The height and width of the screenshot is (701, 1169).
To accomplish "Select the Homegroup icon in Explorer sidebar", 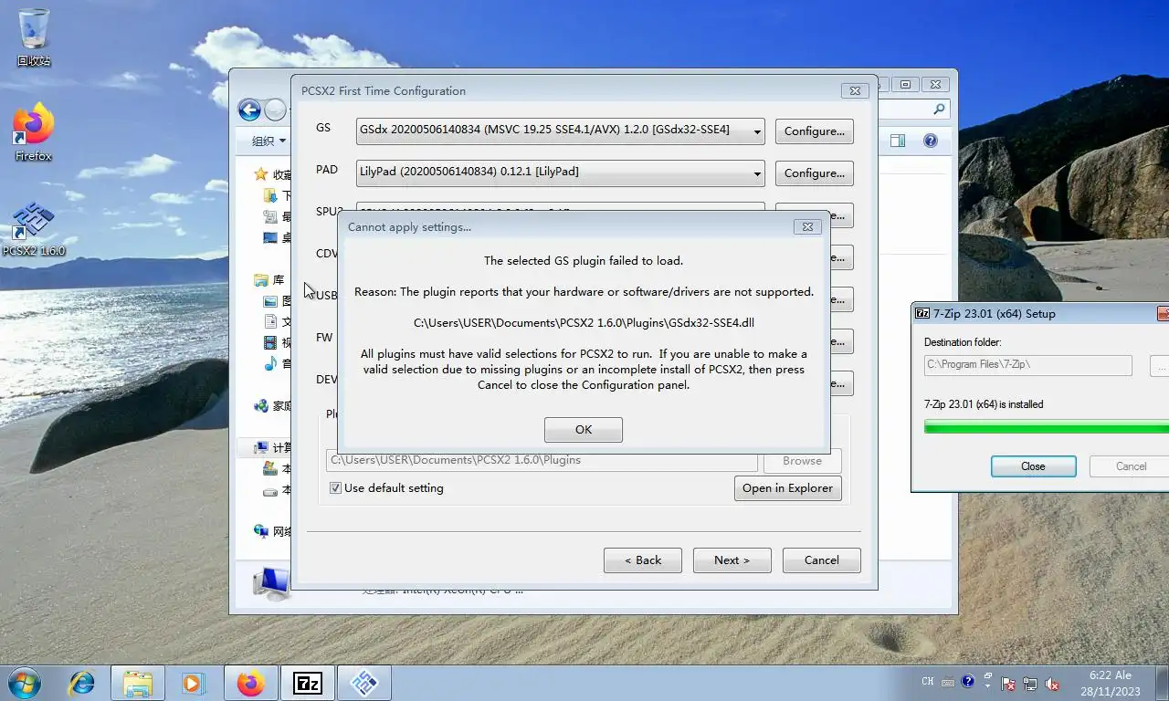I will [261, 406].
